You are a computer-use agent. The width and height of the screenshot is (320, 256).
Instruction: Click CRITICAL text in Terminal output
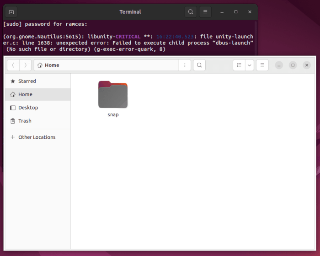128,37
